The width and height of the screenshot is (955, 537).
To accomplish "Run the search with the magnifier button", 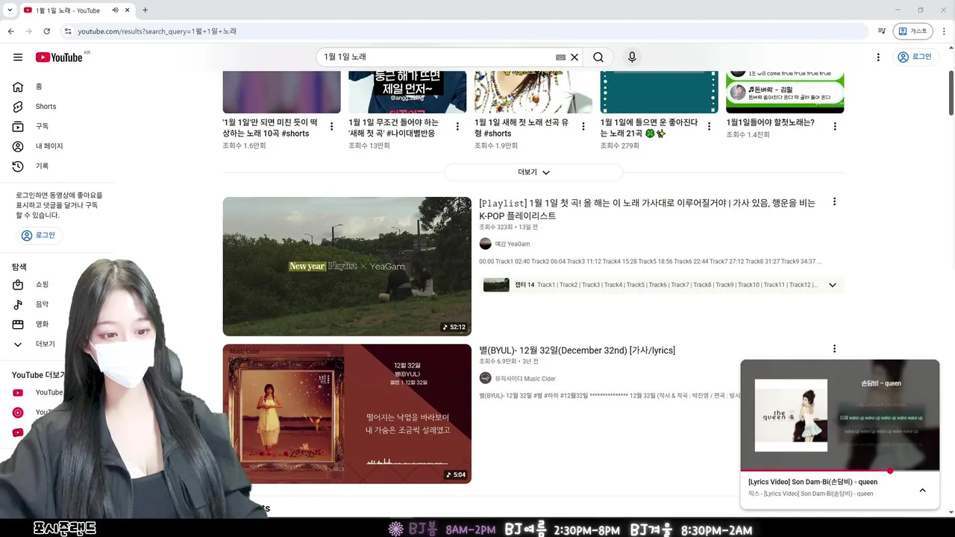I will click(598, 57).
